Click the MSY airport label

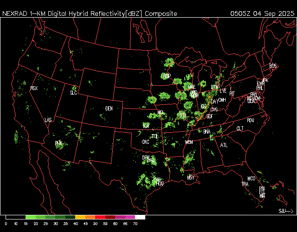[x=191, y=177]
